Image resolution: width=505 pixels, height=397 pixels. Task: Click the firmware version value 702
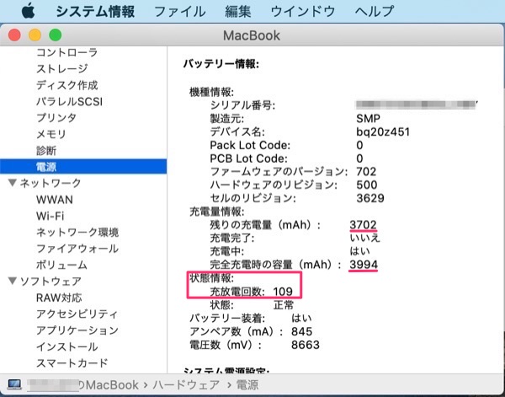click(x=366, y=172)
